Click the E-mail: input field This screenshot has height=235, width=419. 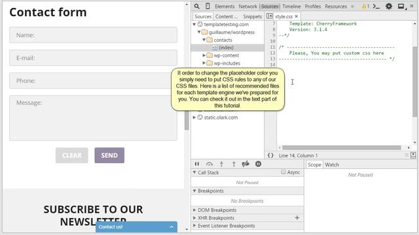point(93,58)
